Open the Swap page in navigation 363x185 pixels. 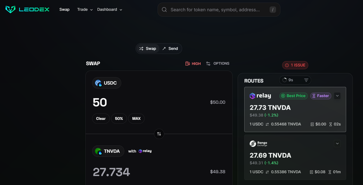coord(64,9)
